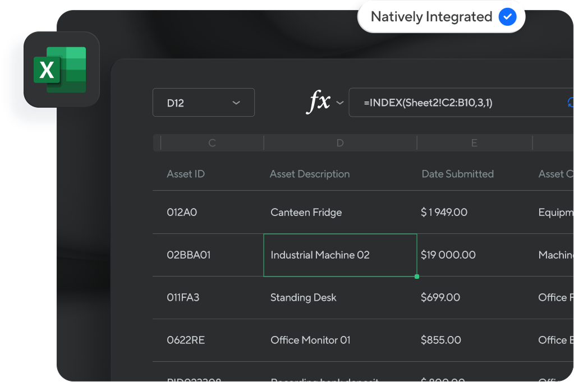Click the $19 000.00 cell

pyautogui.click(x=448, y=255)
